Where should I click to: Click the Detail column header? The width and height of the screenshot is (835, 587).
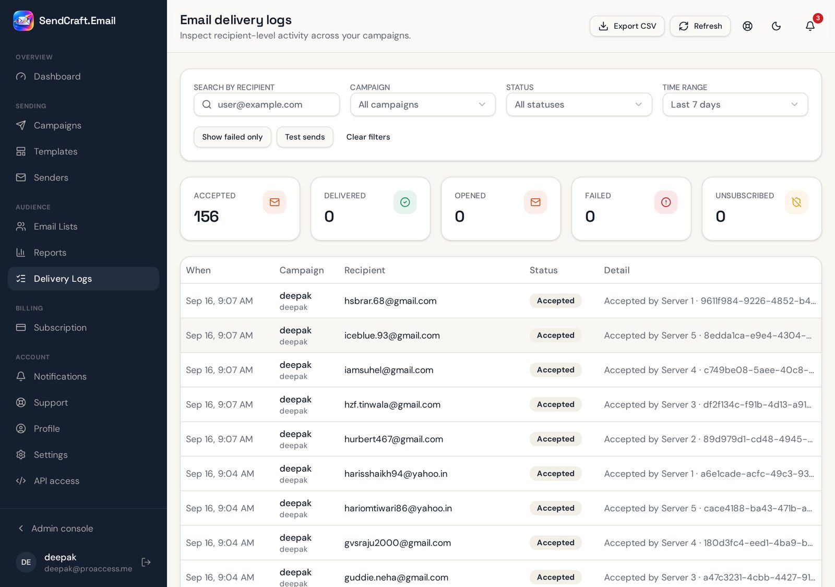point(616,270)
